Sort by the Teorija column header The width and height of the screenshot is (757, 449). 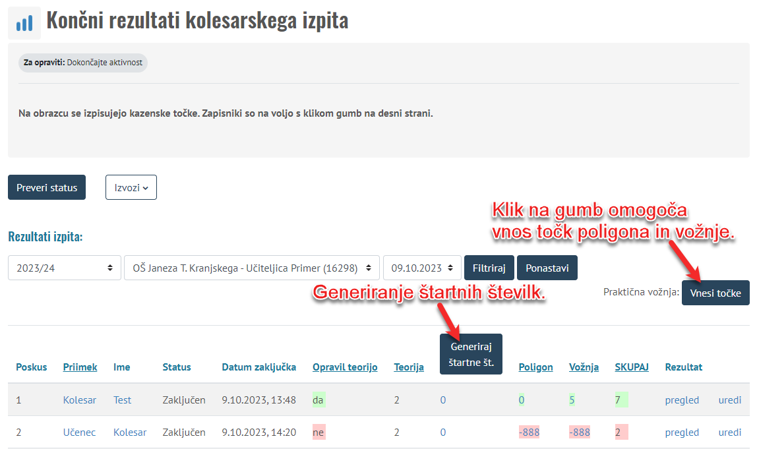409,367
